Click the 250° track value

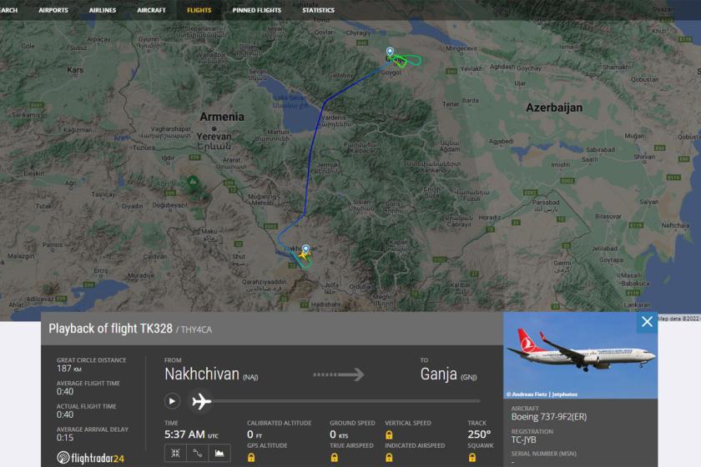(479, 434)
